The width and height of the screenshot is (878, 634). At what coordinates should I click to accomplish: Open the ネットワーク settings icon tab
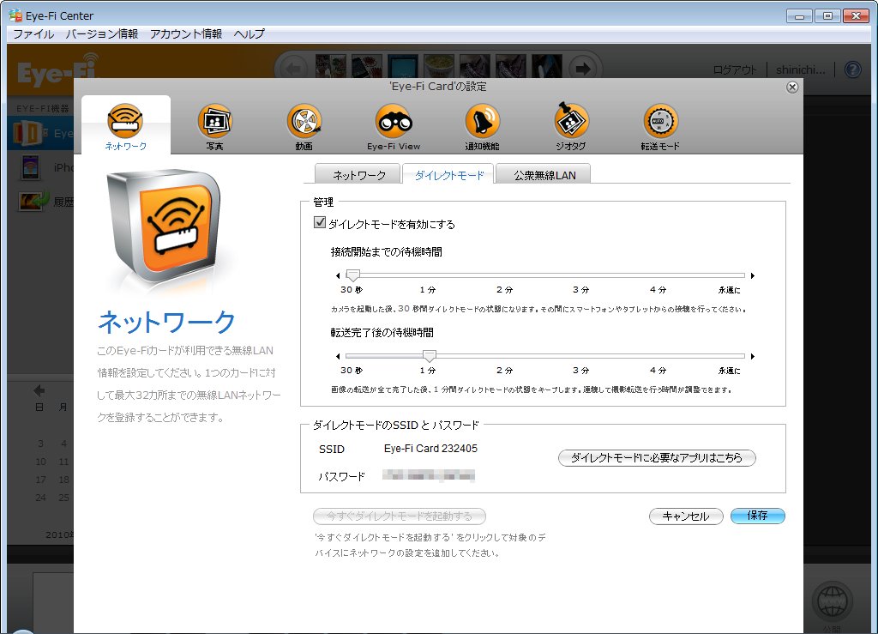[x=125, y=127]
